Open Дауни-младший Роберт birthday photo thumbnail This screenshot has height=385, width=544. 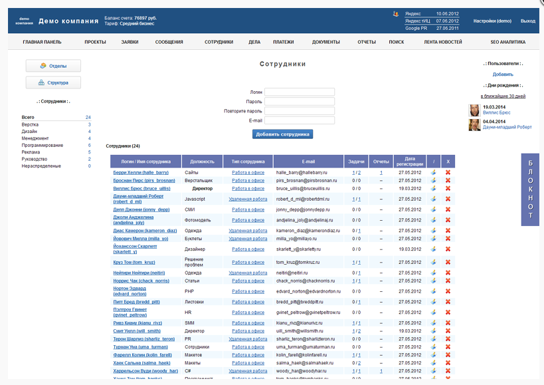pos(474,125)
